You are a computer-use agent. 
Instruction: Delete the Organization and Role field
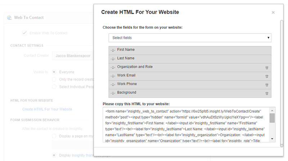point(267,67)
